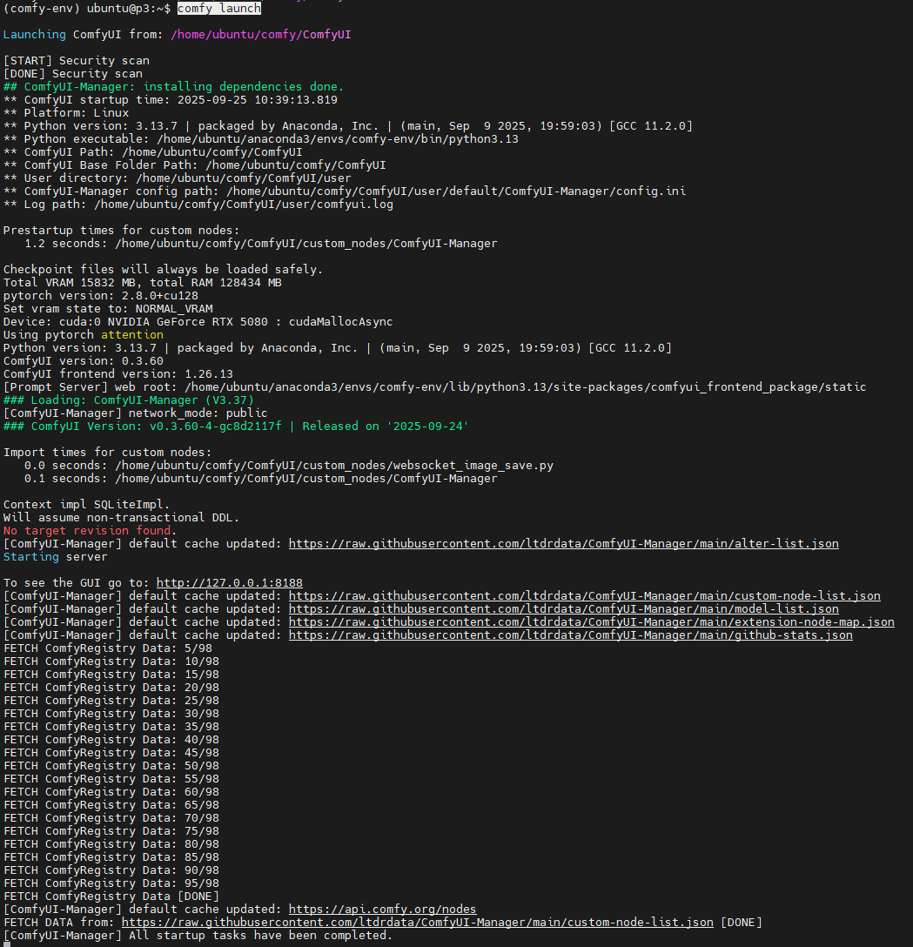Click 'Will assume non-transactional DDL.' line
This screenshot has width=913, height=947.
(x=121, y=518)
